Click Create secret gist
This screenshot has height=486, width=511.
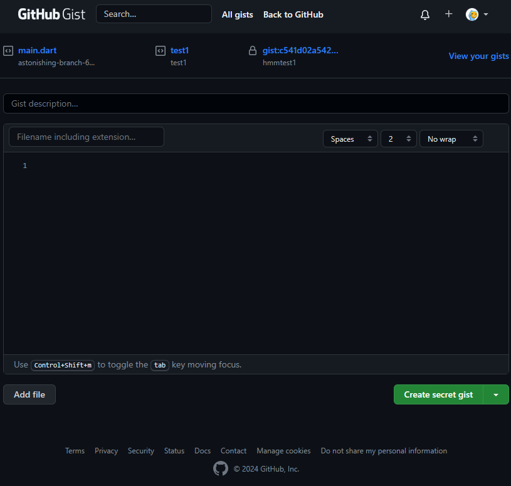(x=438, y=394)
